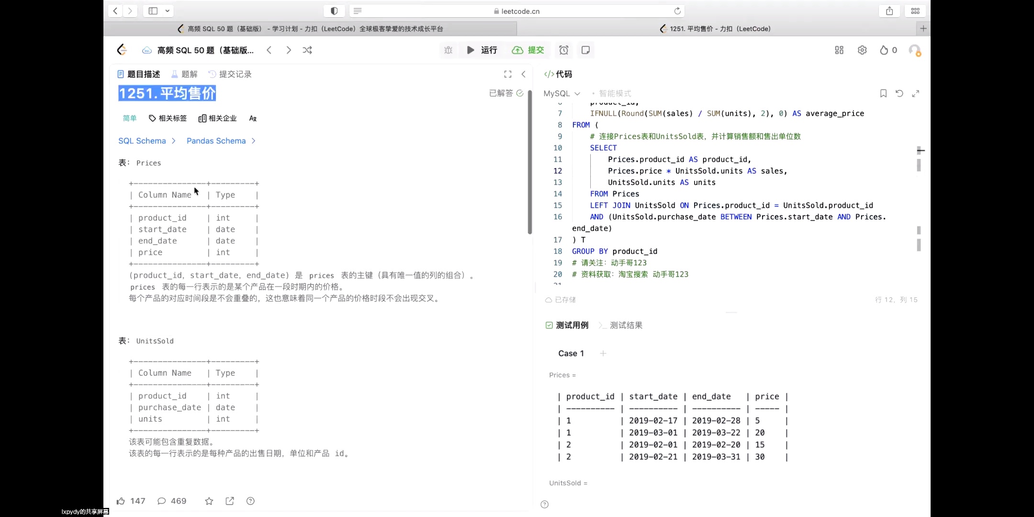The image size is (1034, 517).
Task: Bookmark the current code snippet
Action: coord(883,93)
